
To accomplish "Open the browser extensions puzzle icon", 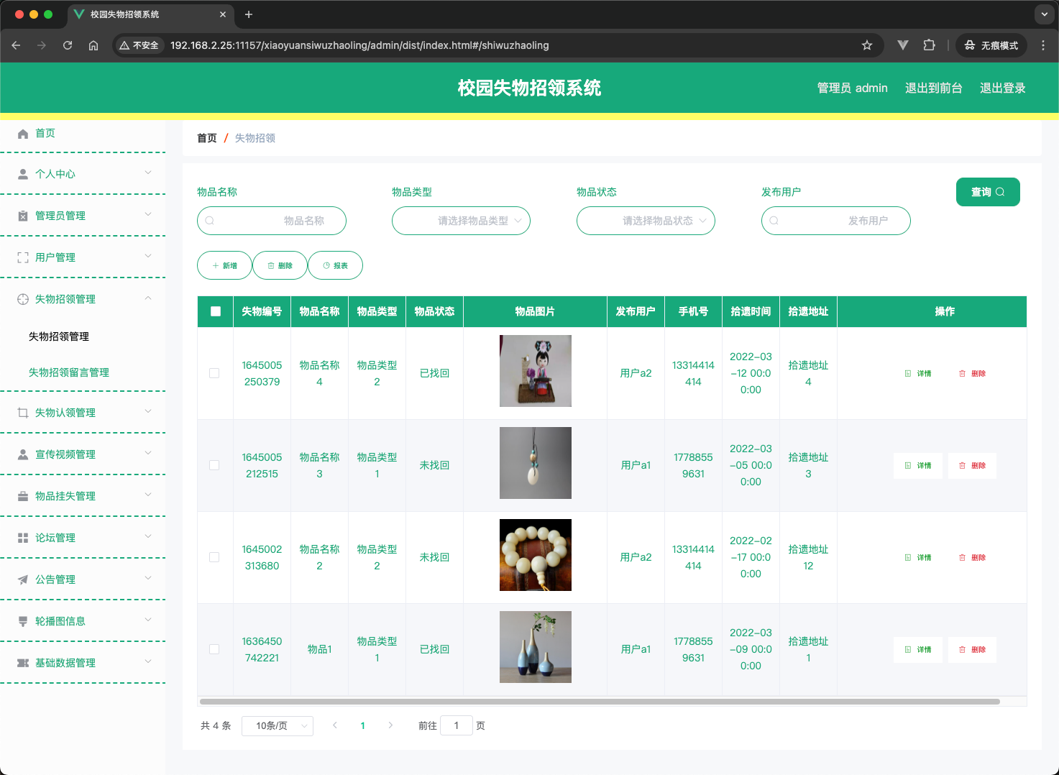I will 929,45.
